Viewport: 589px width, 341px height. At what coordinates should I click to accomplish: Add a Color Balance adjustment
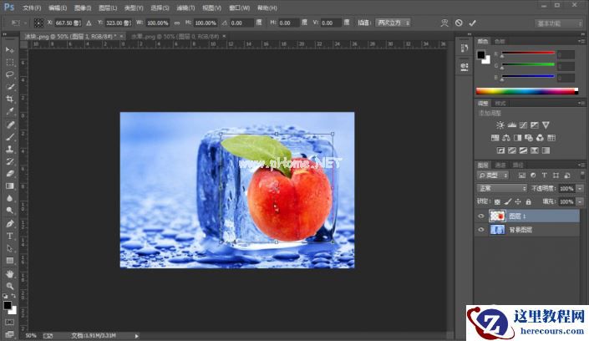coord(506,138)
